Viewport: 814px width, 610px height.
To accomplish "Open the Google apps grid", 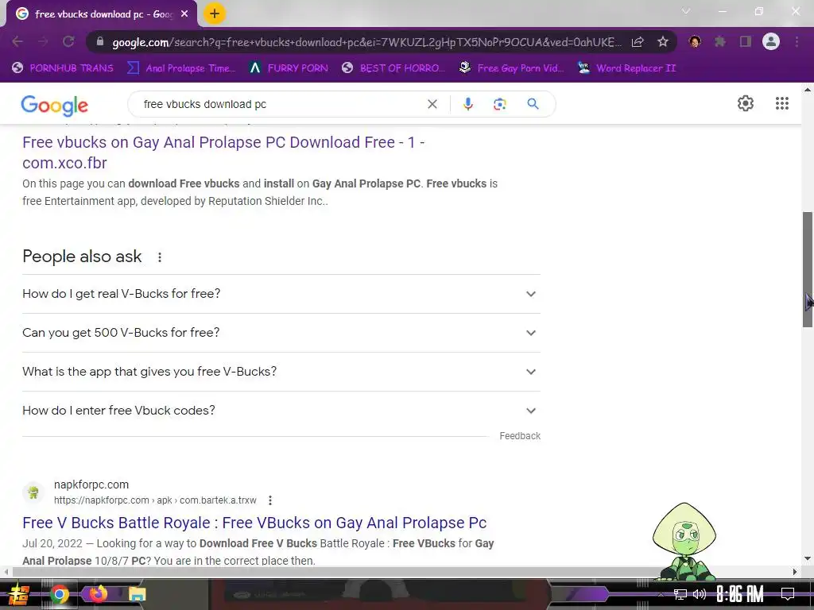I will coord(782,103).
